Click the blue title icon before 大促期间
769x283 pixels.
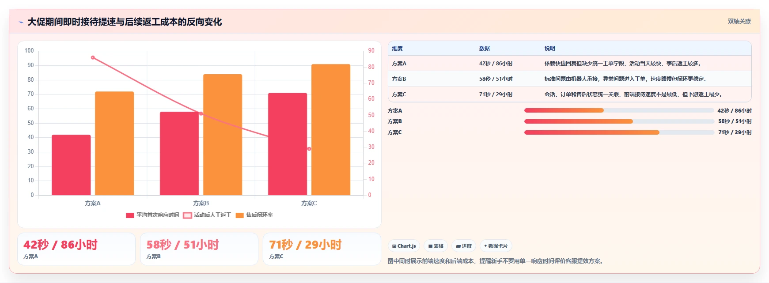click(21, 22)
